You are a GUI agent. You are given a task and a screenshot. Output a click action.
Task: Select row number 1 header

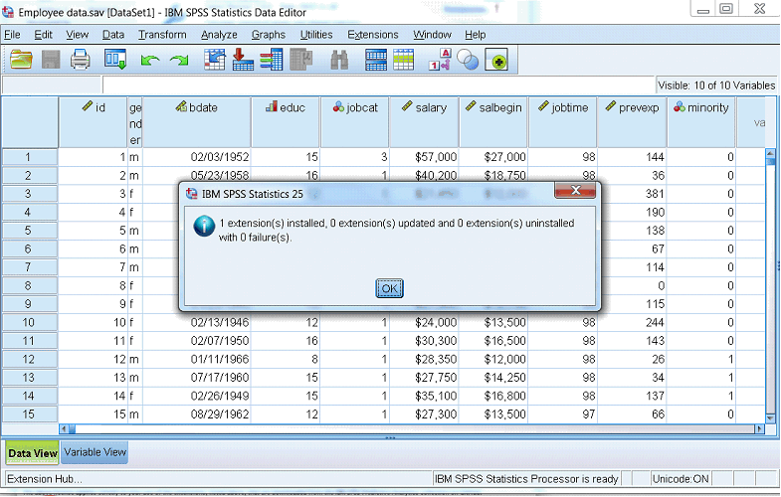click(29, 157)
